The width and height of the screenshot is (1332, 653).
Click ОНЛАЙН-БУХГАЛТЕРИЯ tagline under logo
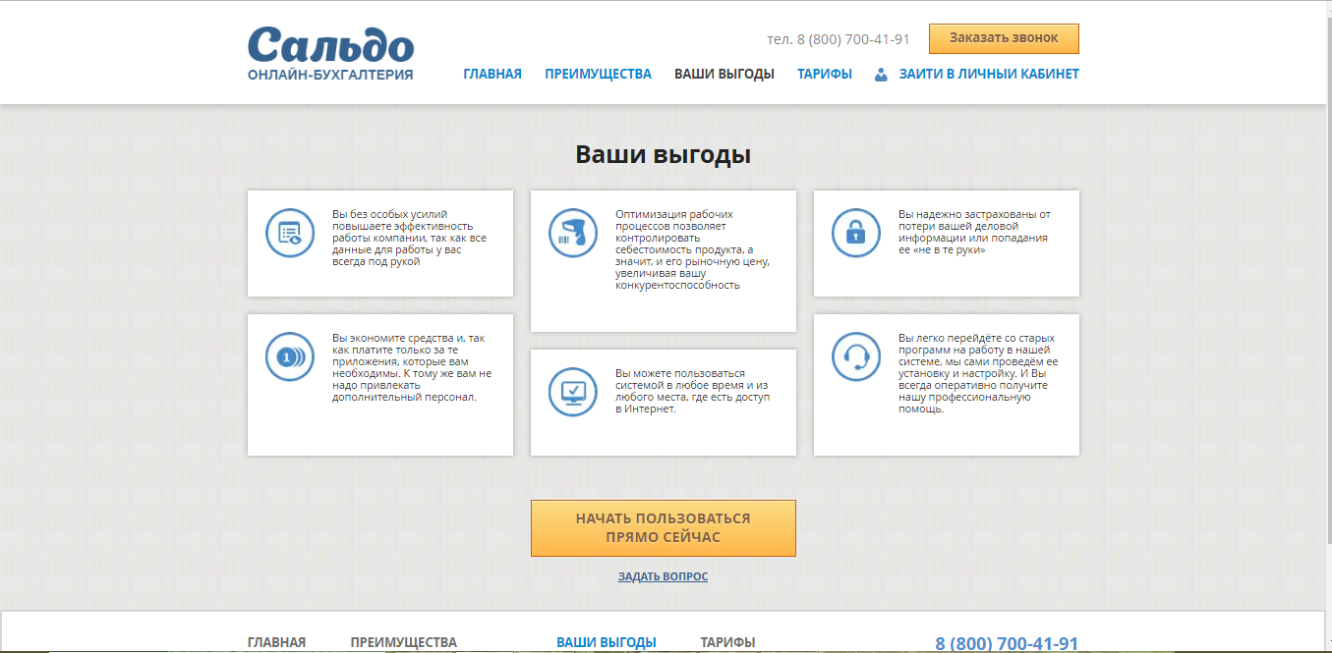pos(330,75)
